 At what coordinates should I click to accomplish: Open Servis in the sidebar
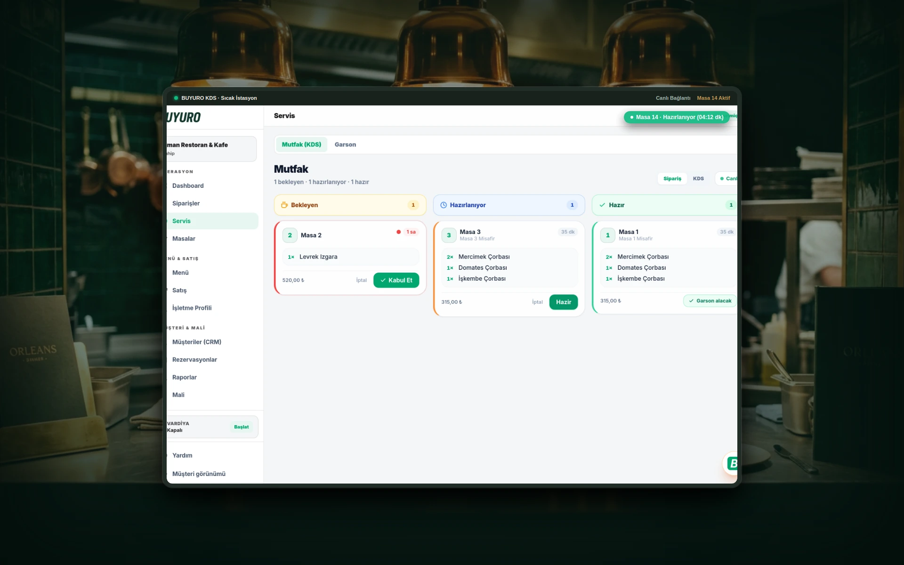click(x=212, y=221)
